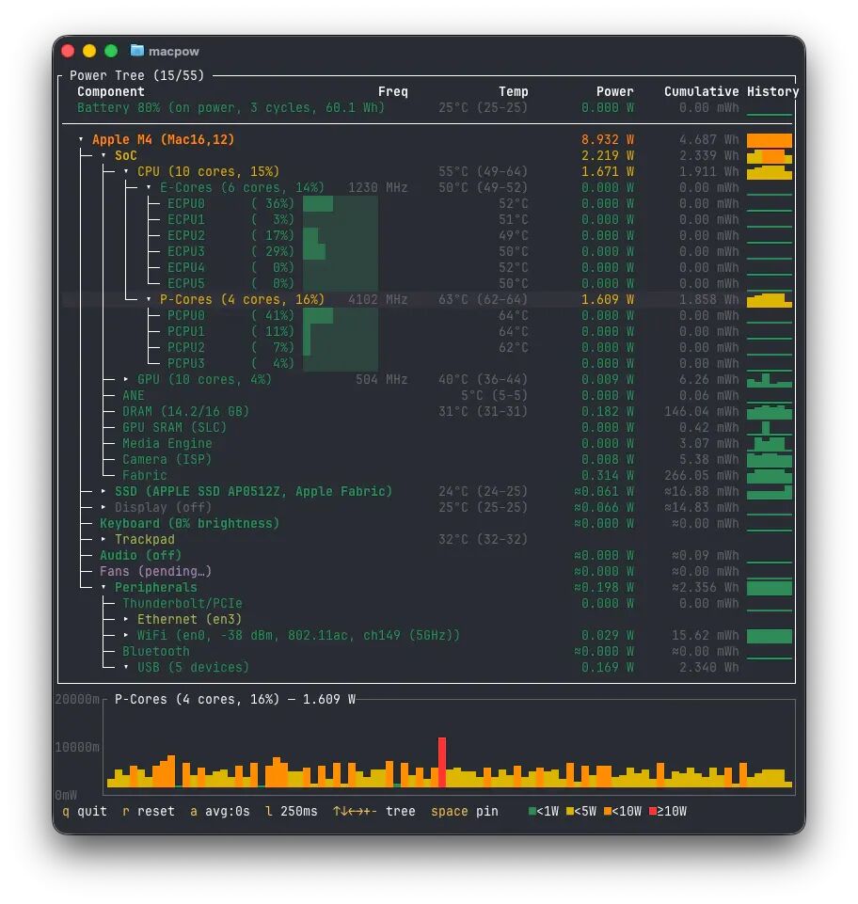This screenshot has height=904, width=858.
Task: Select the ANE row
Action: click(x=427, y=395)
